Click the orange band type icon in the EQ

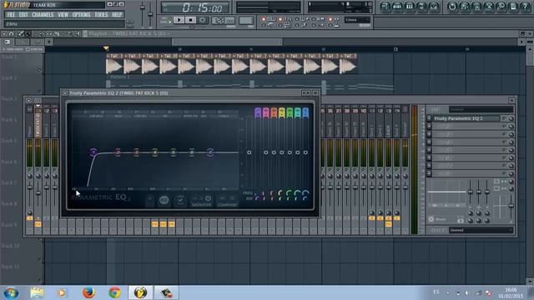click(x=274, y=112)
